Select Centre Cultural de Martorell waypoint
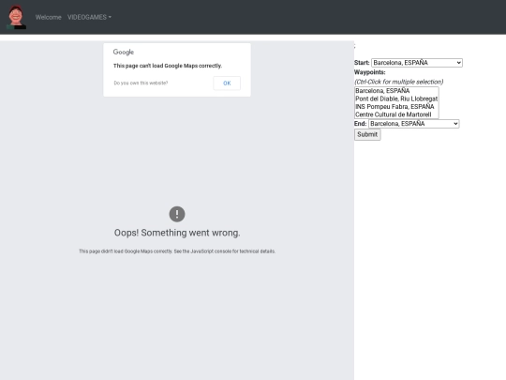 point(396,114)
